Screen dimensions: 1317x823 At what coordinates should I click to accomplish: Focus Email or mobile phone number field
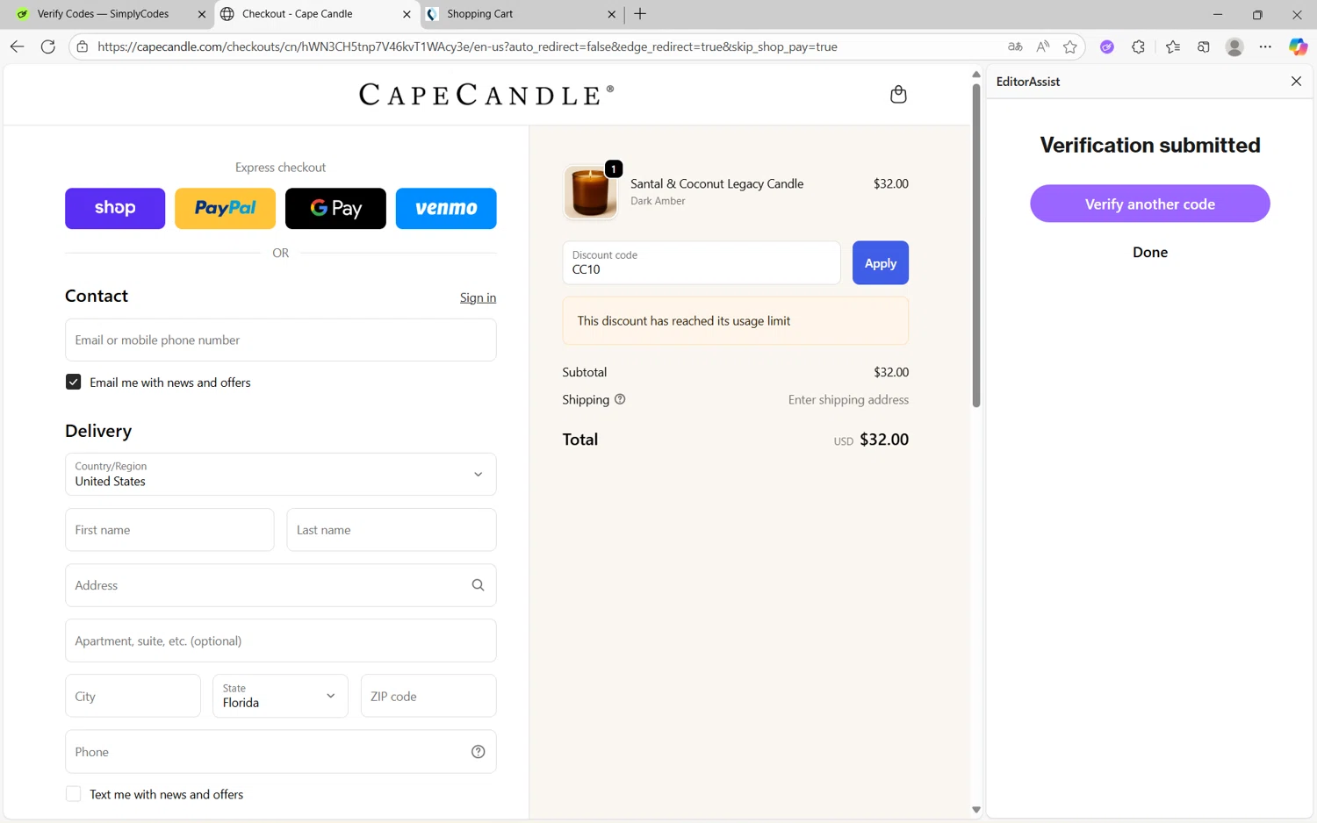pyautogui.click(x=281, y=340)
